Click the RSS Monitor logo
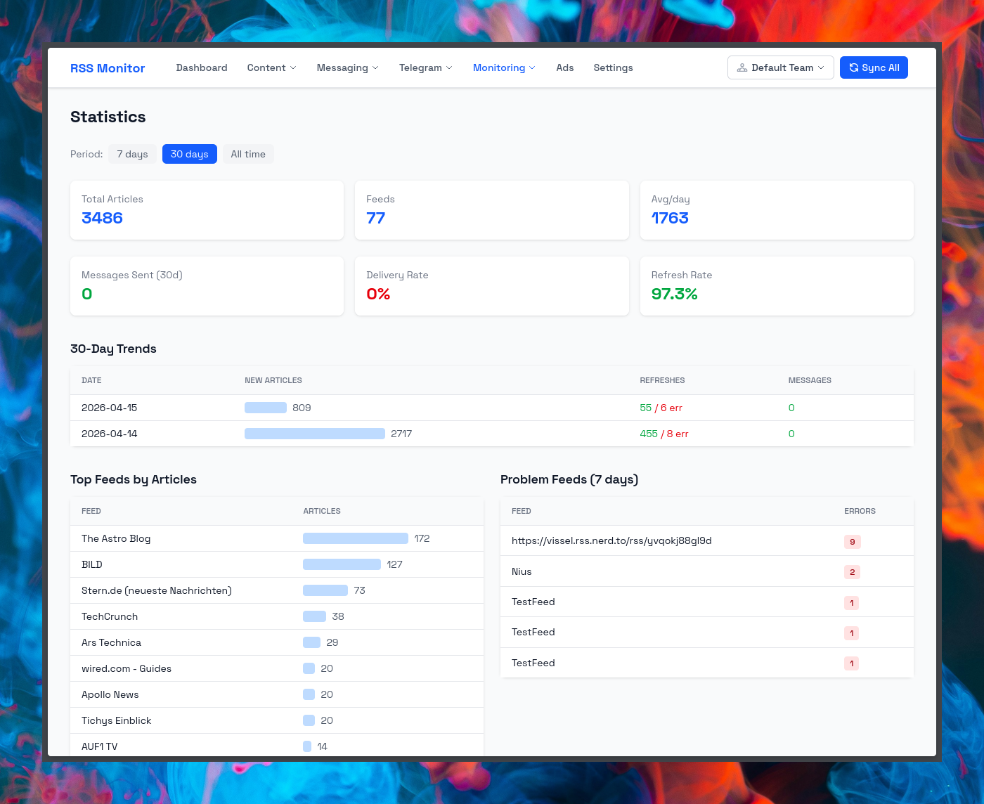 coord(108,68)
